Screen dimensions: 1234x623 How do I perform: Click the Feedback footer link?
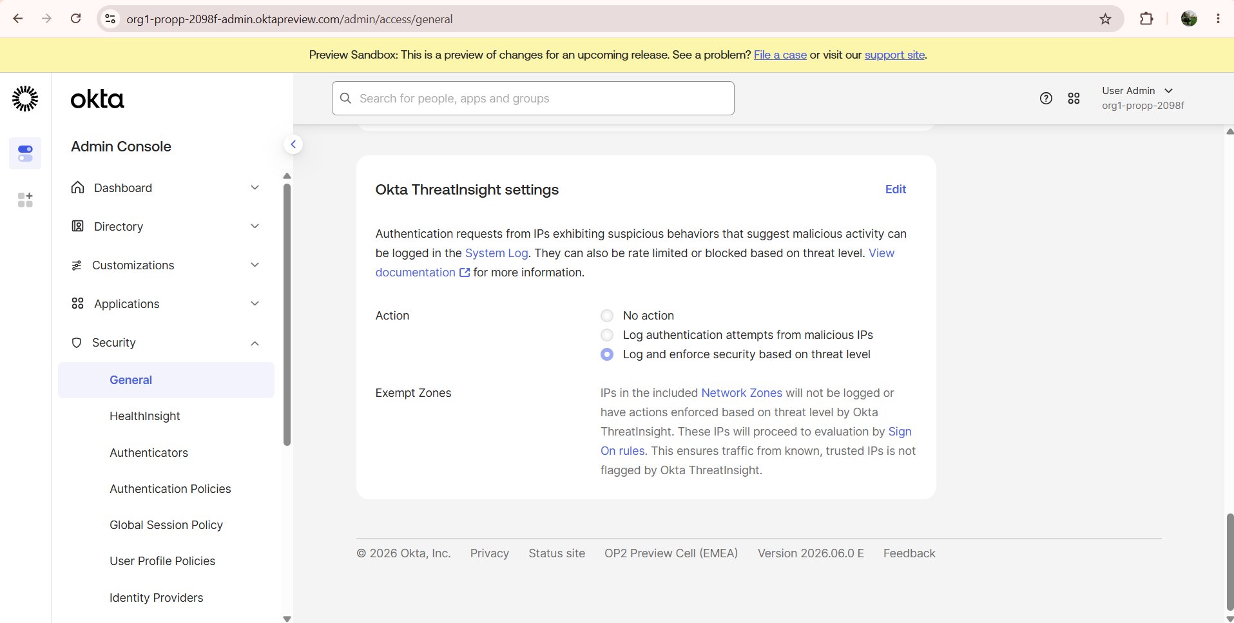(x=909, y=553)
